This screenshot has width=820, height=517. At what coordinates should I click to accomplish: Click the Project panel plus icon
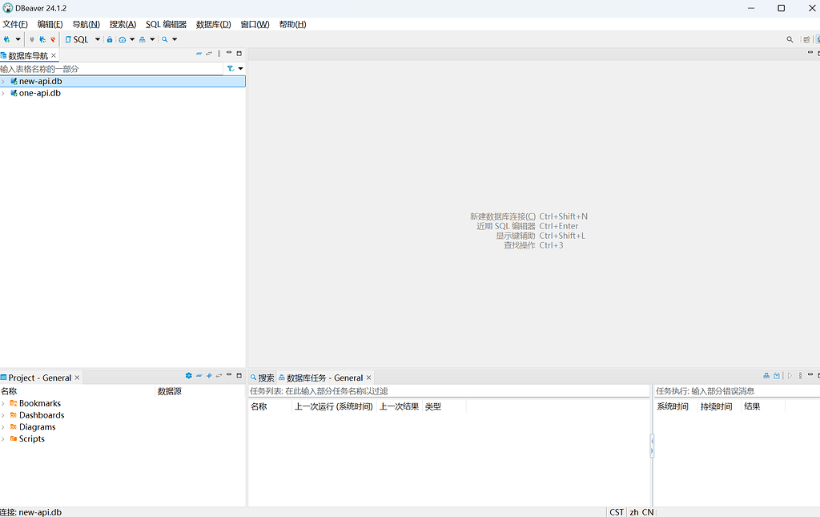click(x=209, y=376)
